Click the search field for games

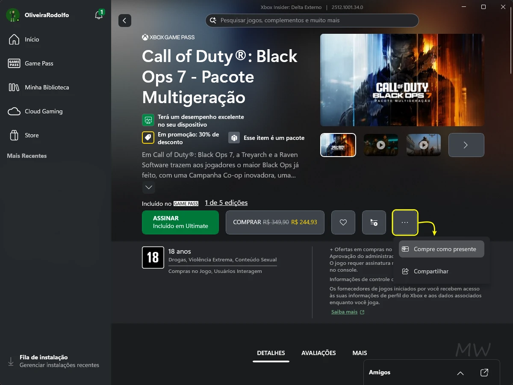pyautogui.click(x=312, y=21)
